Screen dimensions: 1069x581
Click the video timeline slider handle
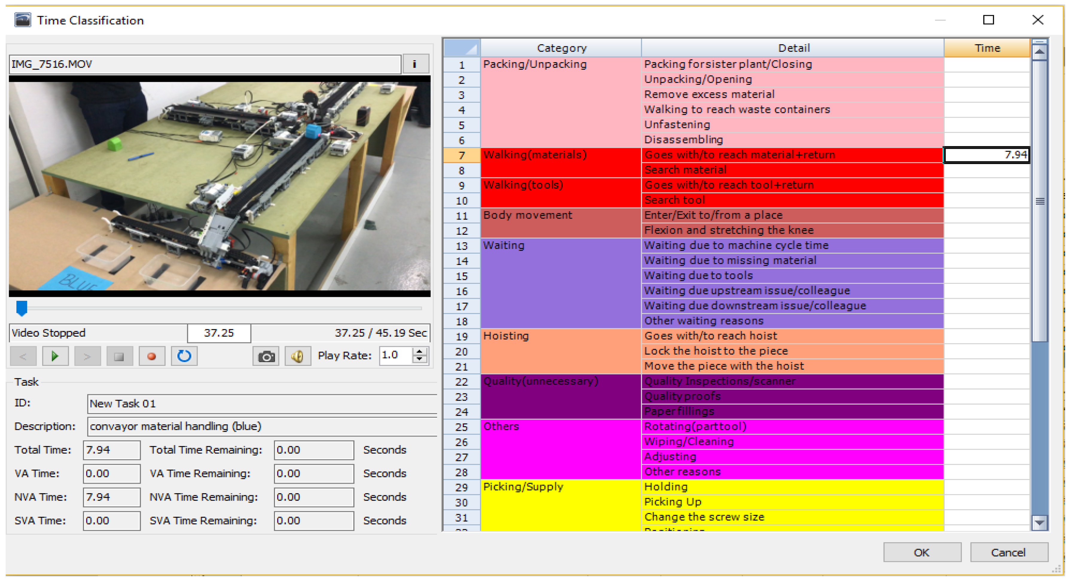point(22,308)
